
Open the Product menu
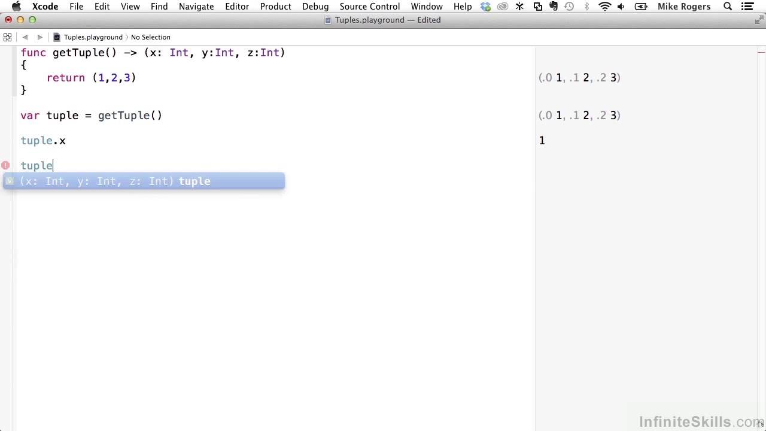pos(276,7)
